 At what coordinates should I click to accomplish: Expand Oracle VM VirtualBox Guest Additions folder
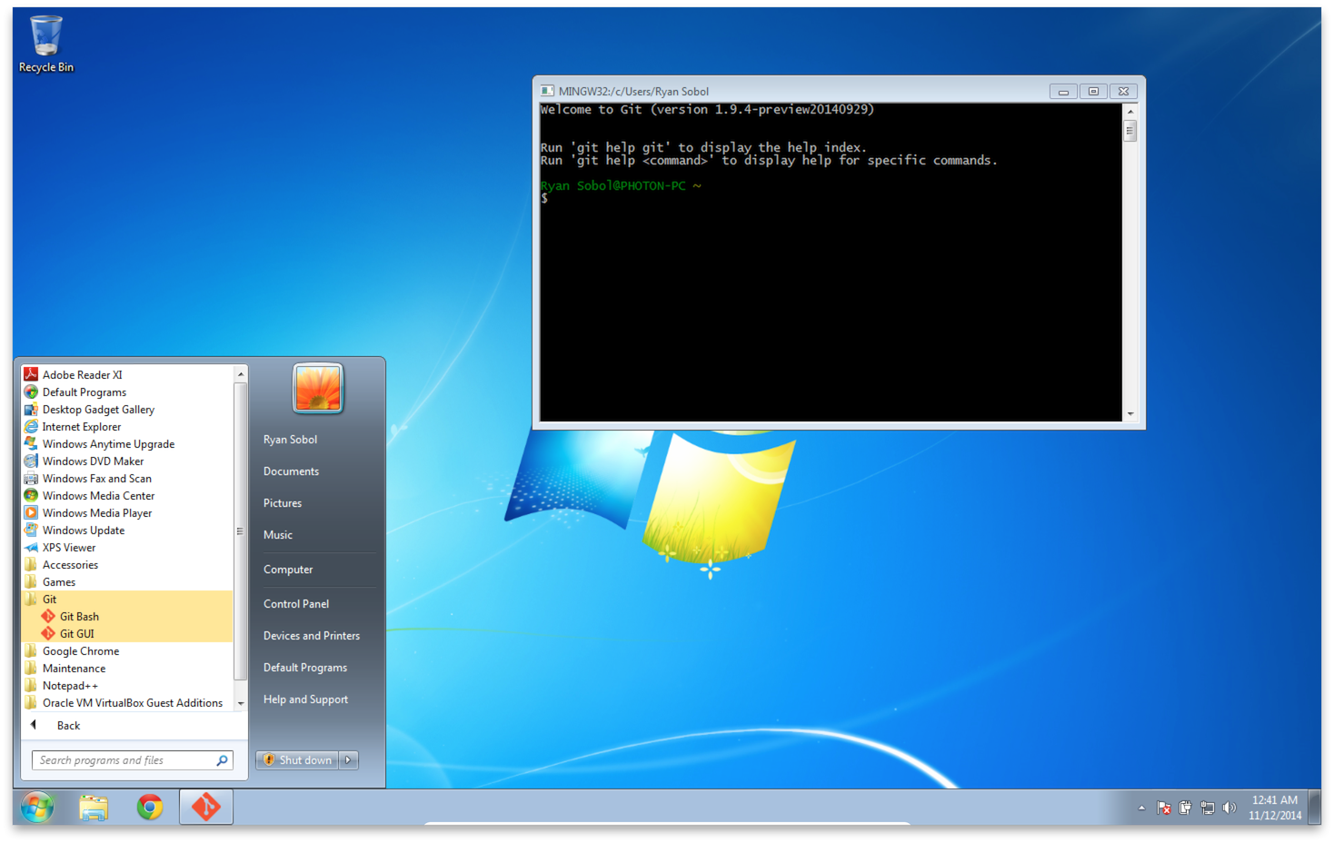coord(126,703)
